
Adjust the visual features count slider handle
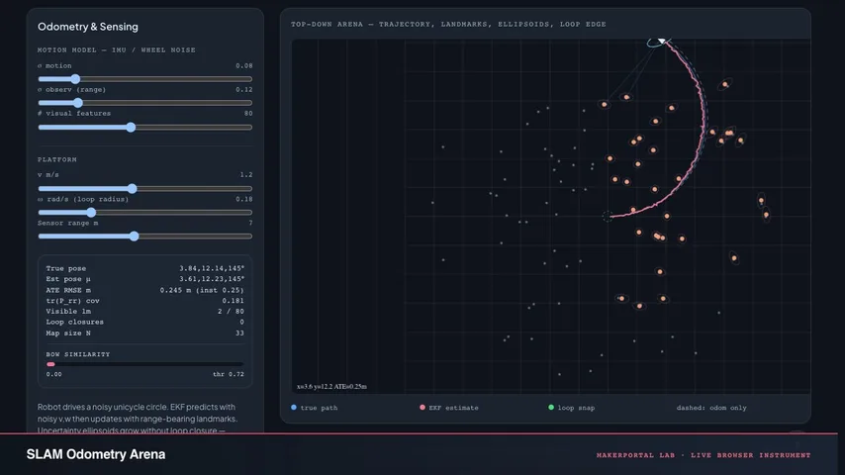[131, 128]
